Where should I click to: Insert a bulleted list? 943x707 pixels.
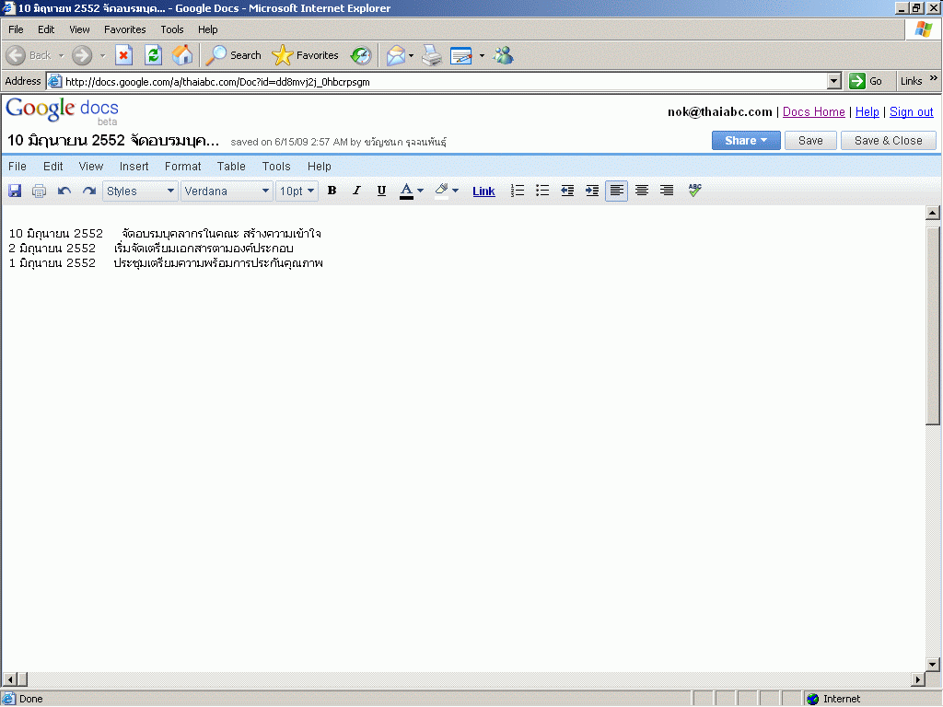(542, 191)
